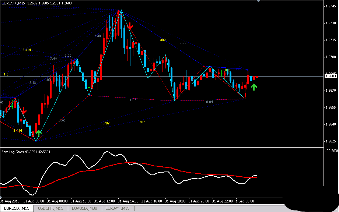The image size is (339, 212).
Task: Click the 3.44 ratio label
Action: click(53, 59)
